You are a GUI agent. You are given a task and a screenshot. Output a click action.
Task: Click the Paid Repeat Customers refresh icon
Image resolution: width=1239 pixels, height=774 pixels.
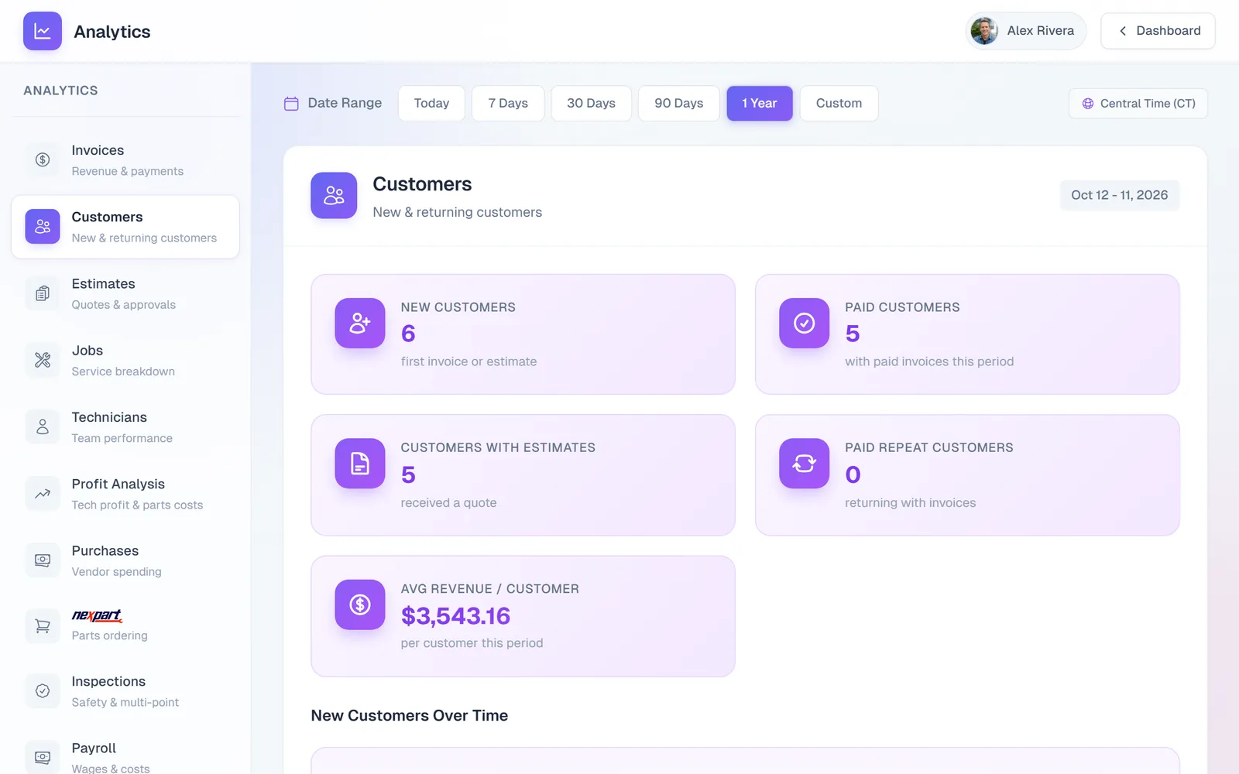804,464
